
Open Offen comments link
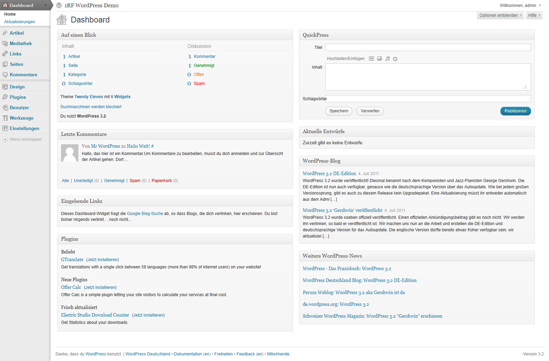click(199, 75)
